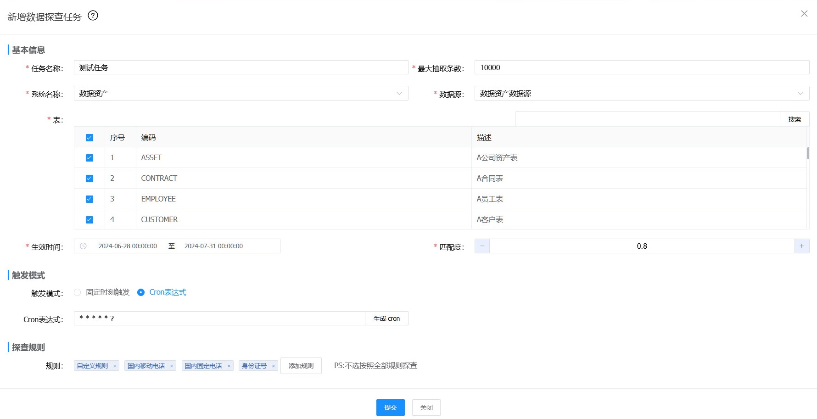Select the 固定时刻触发 radio option
817x419 pixels.
78,292
